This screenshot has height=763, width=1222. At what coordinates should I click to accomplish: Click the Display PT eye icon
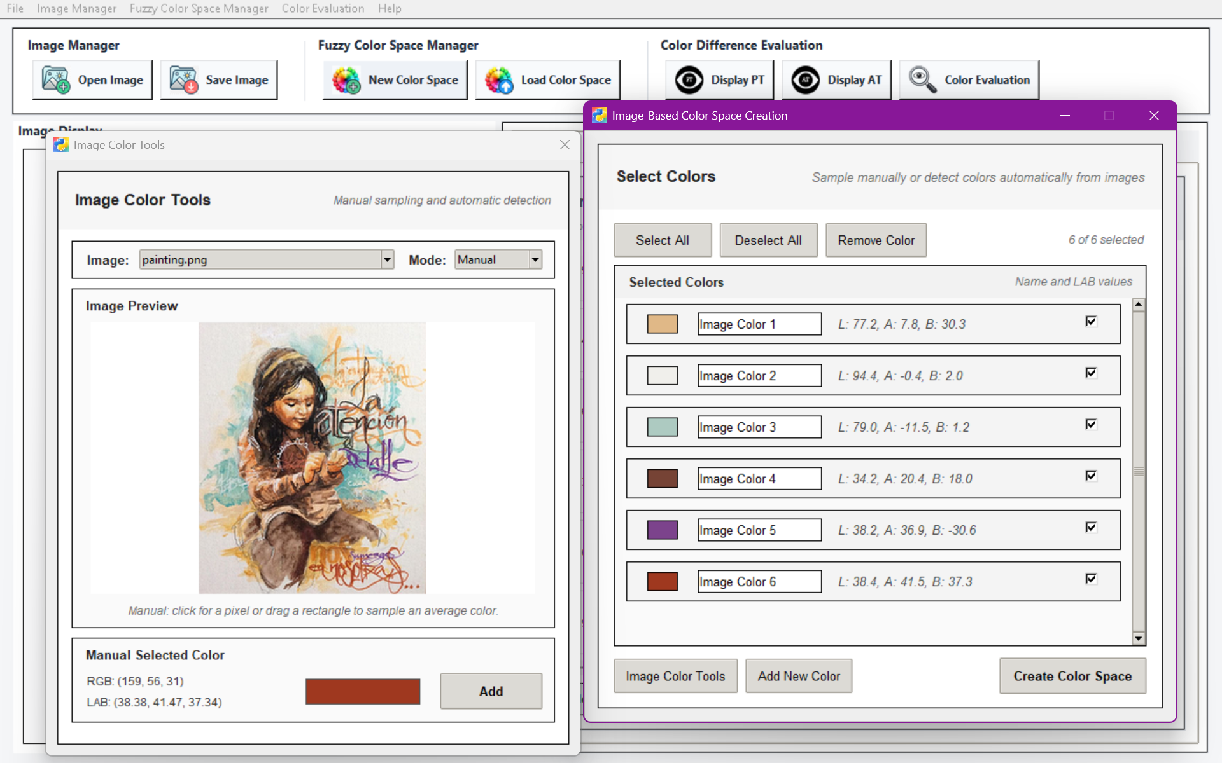689,80
